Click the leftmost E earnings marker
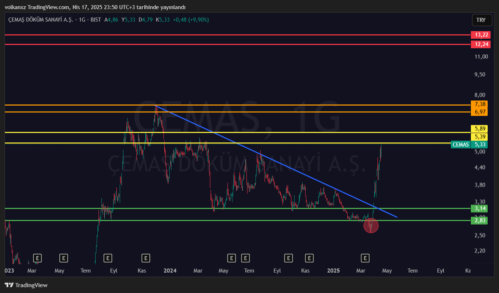This screenshot has height=293, width=499. pos(37,258)
